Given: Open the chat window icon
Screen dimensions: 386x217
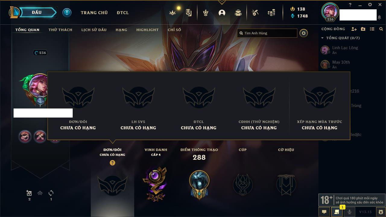Looking at the screenshot, I should [x=324, y=212].
